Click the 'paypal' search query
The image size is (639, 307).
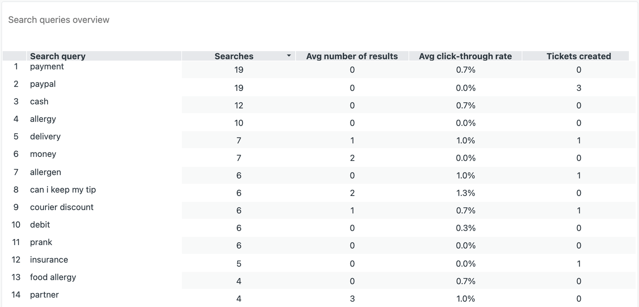point(43,84)
